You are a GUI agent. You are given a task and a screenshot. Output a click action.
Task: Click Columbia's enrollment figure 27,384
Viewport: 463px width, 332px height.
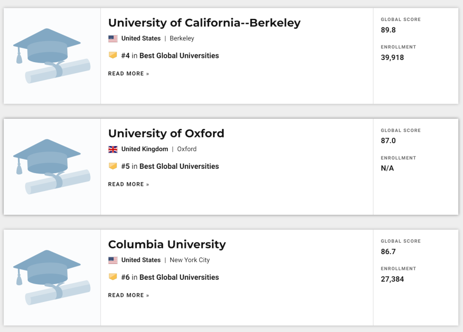point(392,279)
